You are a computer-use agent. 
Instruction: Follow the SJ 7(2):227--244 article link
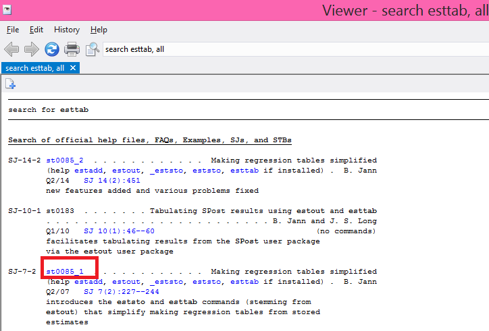(x=122, y=292)
